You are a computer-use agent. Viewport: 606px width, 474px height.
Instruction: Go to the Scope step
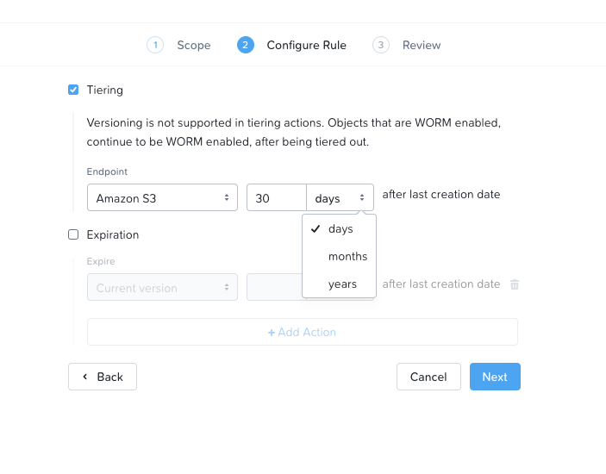pyautogui.click(x=194, y=45)
